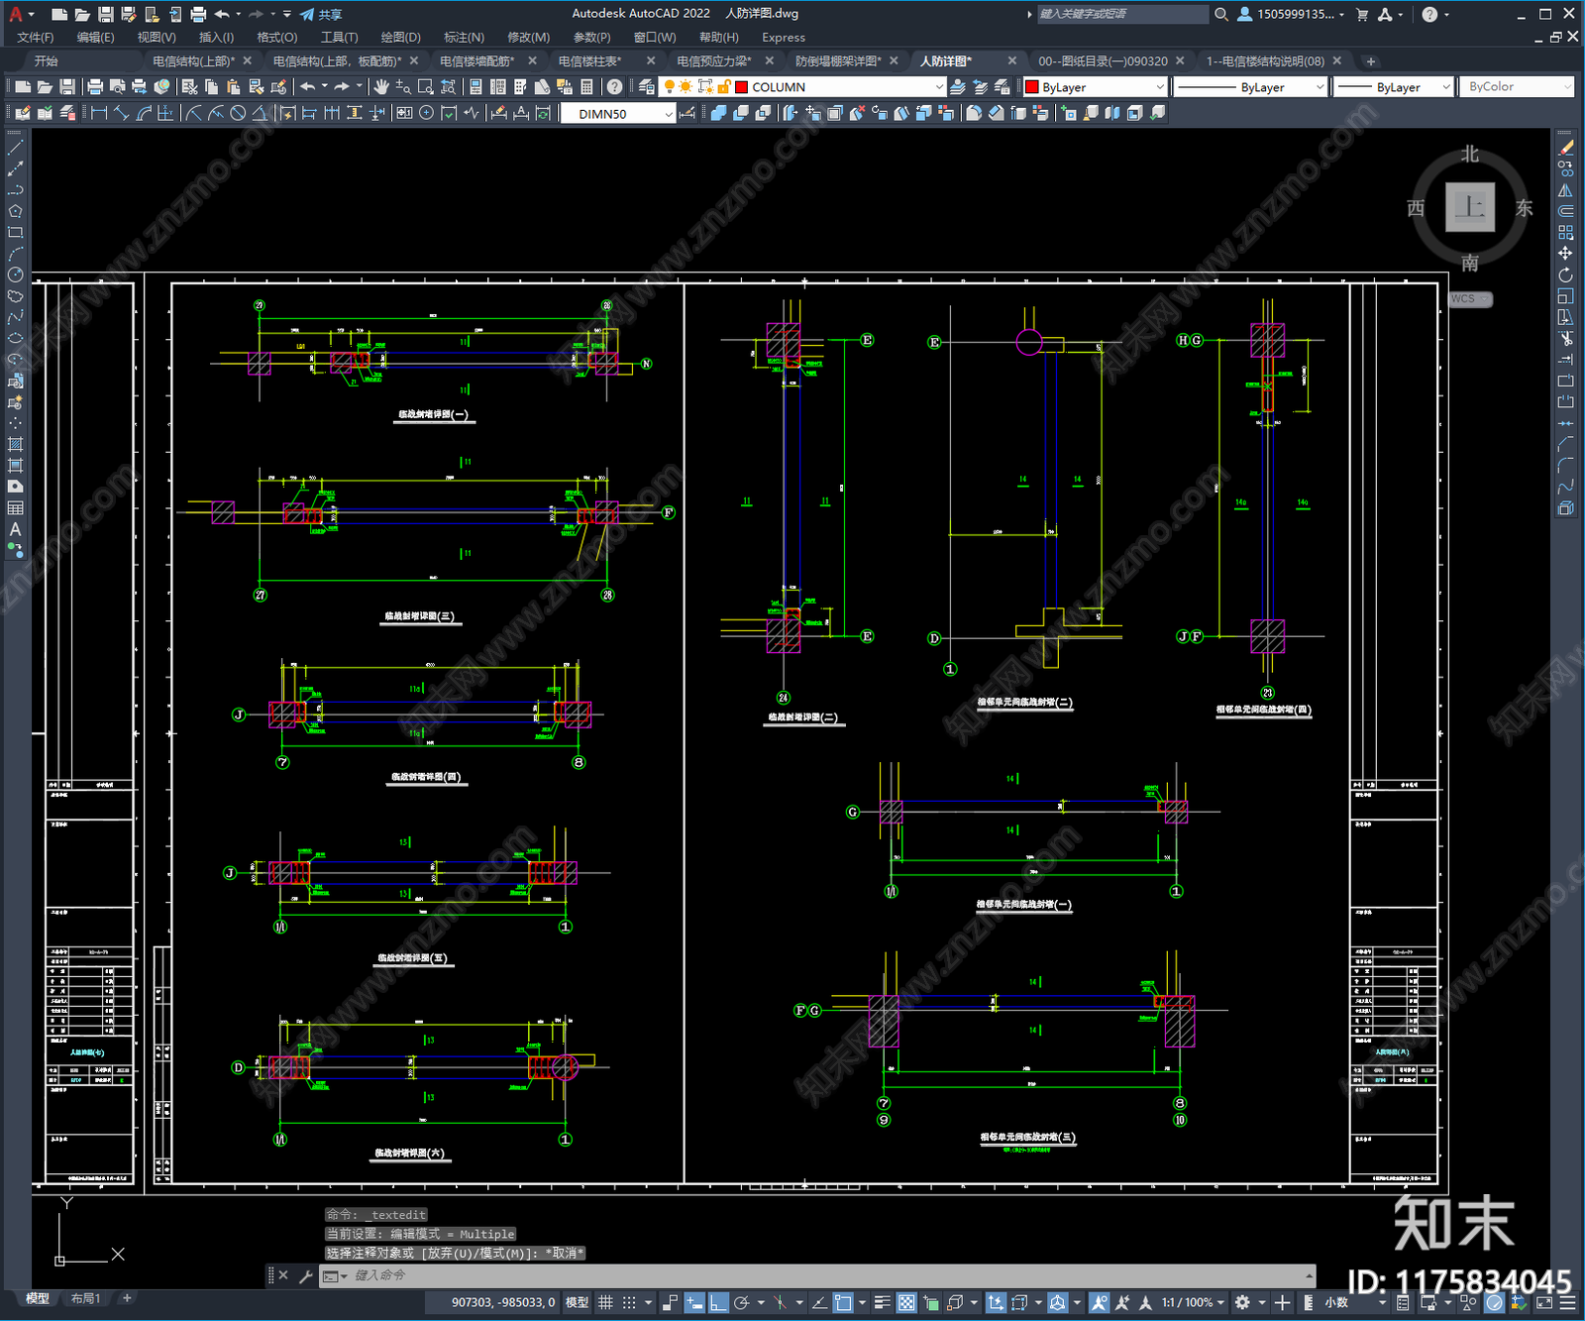Open the 标注(N) menu

click(464, 37)
